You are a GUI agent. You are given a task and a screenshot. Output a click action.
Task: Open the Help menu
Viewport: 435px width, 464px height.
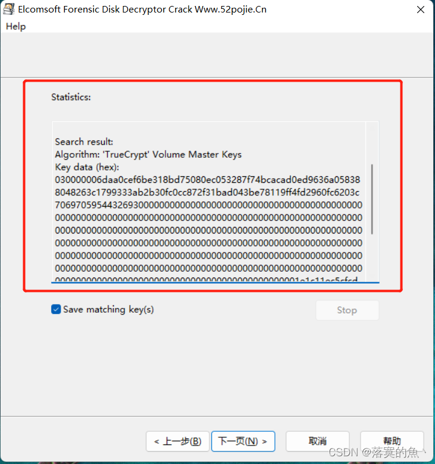[x=15, y=27]
